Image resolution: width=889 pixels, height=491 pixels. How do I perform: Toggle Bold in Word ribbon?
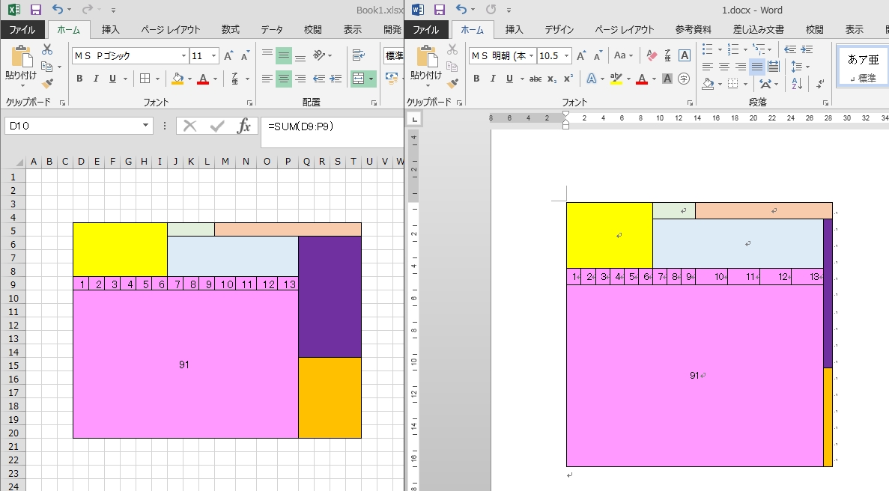pos(476,79)
